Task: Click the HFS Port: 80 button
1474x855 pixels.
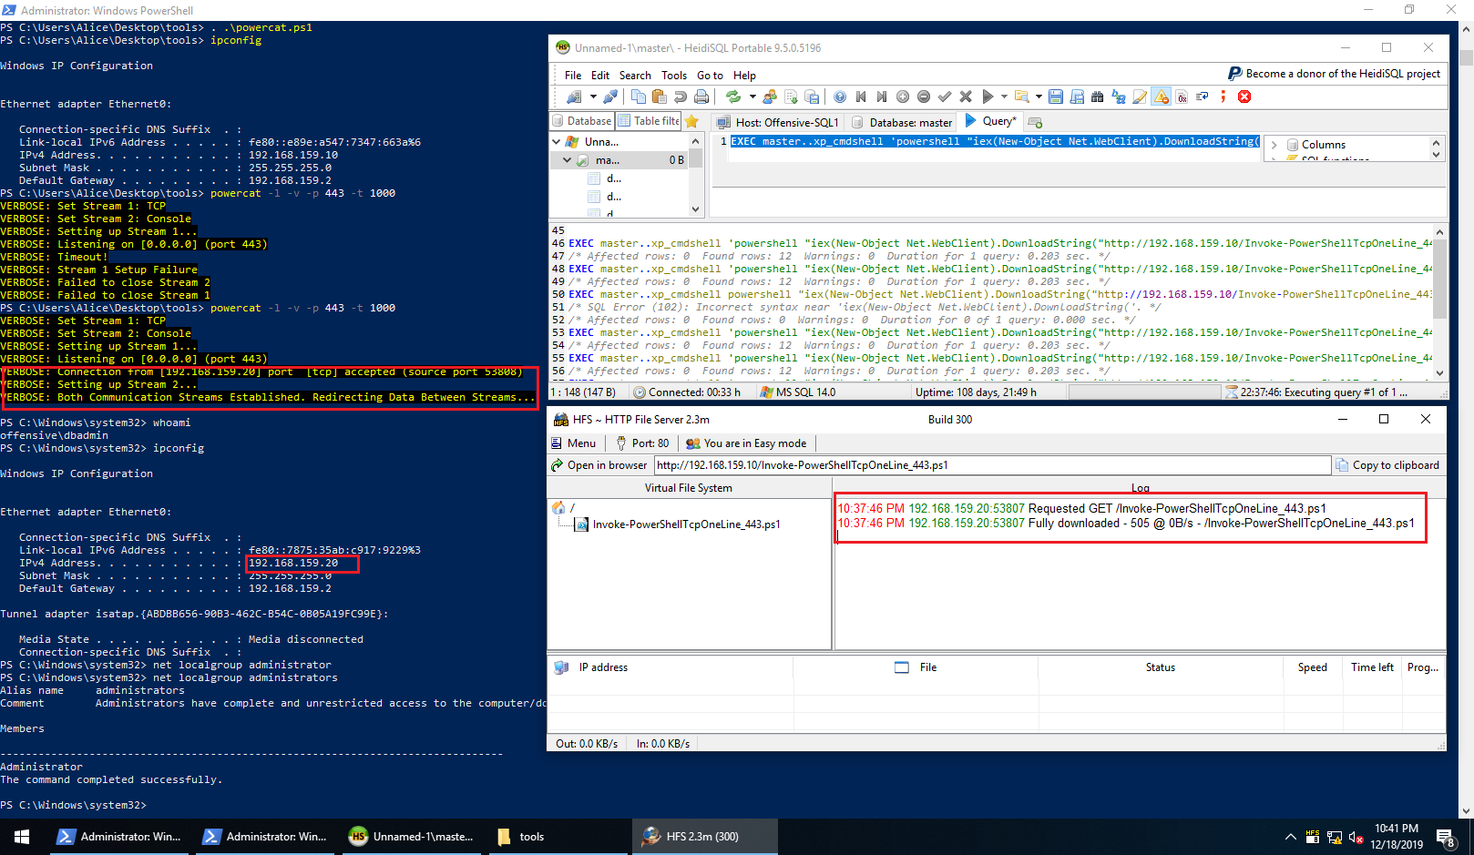Action: coord(642,443)
